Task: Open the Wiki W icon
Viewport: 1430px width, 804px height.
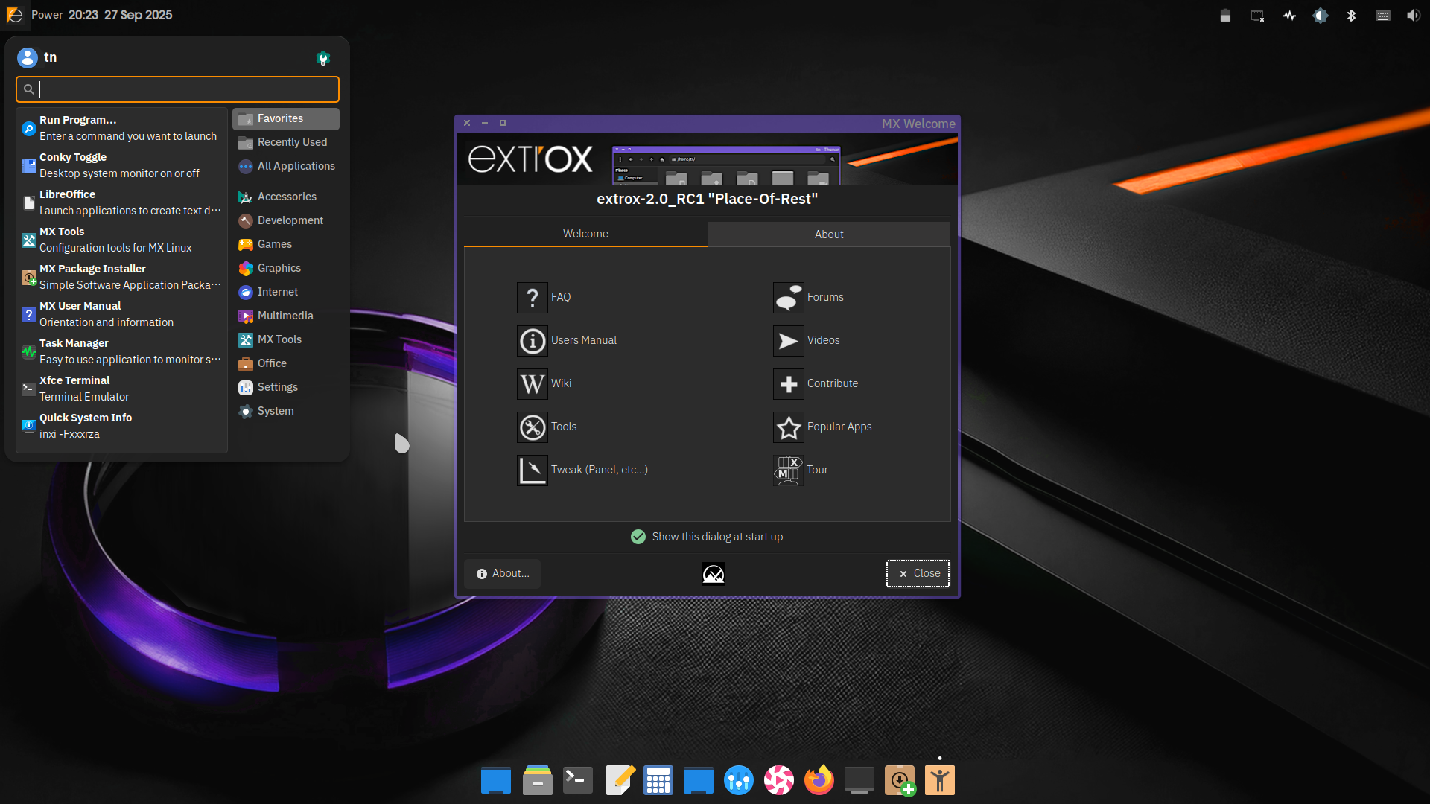Action: (x=532, y=383)
